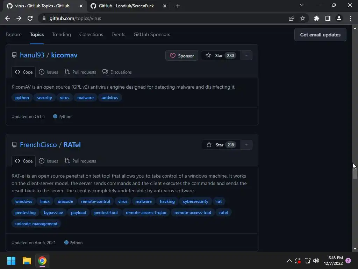Click the unicode-management topic tag
Viewport: 358px width, 269px height.
coord(36,224)
